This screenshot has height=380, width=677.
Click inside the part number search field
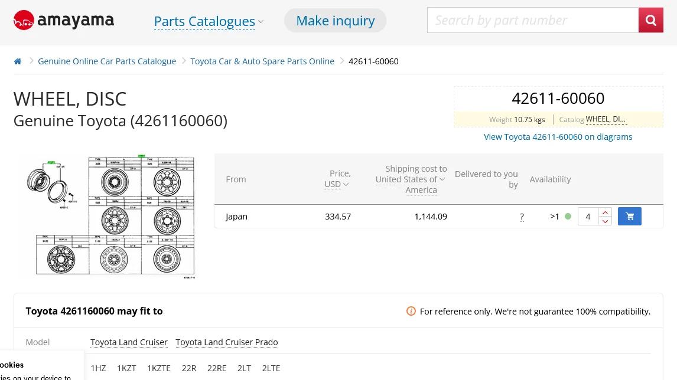[532, 21]
